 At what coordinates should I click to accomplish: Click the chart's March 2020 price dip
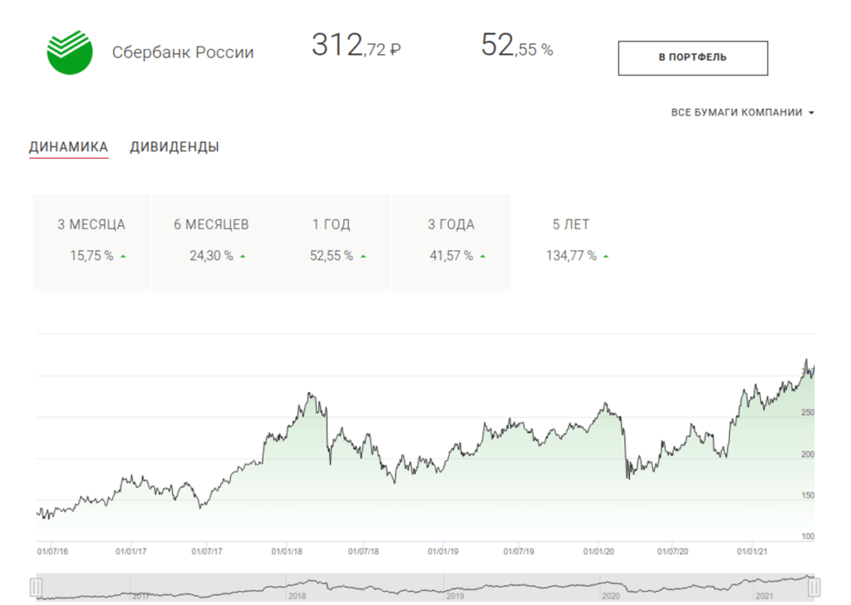[x=627, y=476]
